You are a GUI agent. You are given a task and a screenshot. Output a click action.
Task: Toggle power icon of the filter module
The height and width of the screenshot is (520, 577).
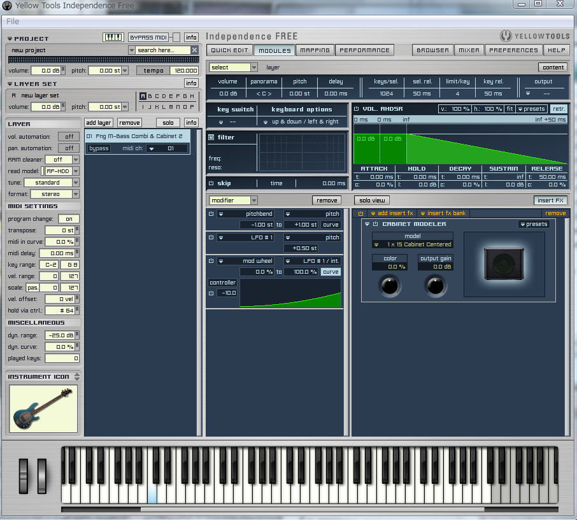[211, 137]
